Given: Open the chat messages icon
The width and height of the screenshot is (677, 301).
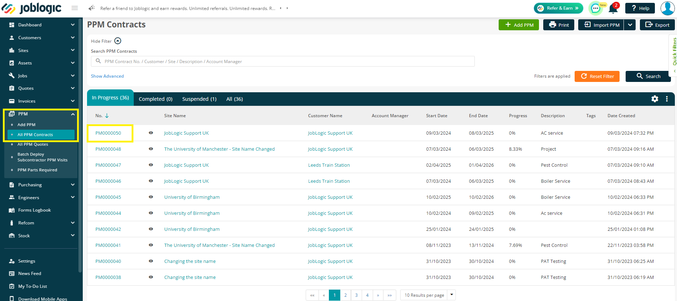Looking at the screenshot, I should point(595,8).
